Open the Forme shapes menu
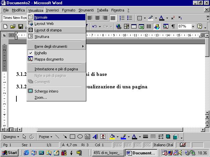 pyautogui.click(x=46, y=137)
